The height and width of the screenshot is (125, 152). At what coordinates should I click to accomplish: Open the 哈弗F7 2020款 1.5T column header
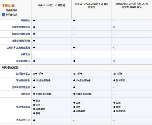(x=52, y=5)
